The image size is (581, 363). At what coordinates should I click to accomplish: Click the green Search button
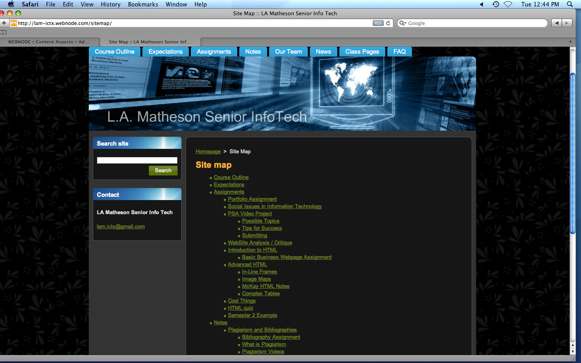[x=163, y=171]
